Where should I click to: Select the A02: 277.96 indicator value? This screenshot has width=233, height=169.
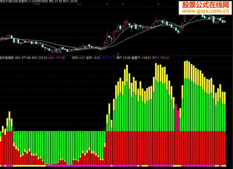(x=23, y=58)
